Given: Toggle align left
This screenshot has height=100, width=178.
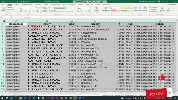Looking at the screenshot, I should tap(42, 11).
